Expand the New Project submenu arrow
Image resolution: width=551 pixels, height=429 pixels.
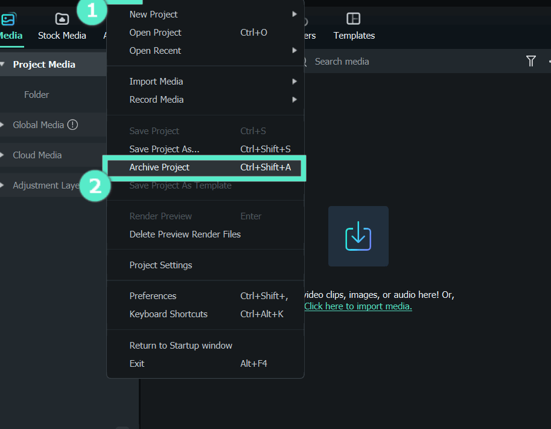point(295,14)
